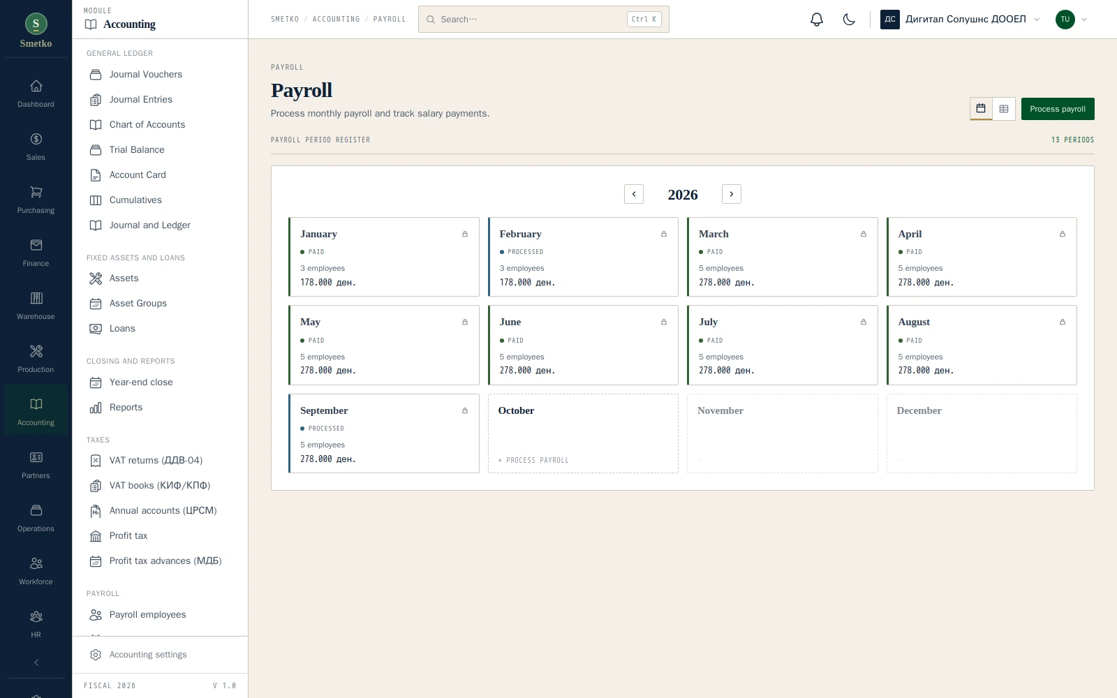
Task: Open user account TU dropdown
Action: (1072, 20)
